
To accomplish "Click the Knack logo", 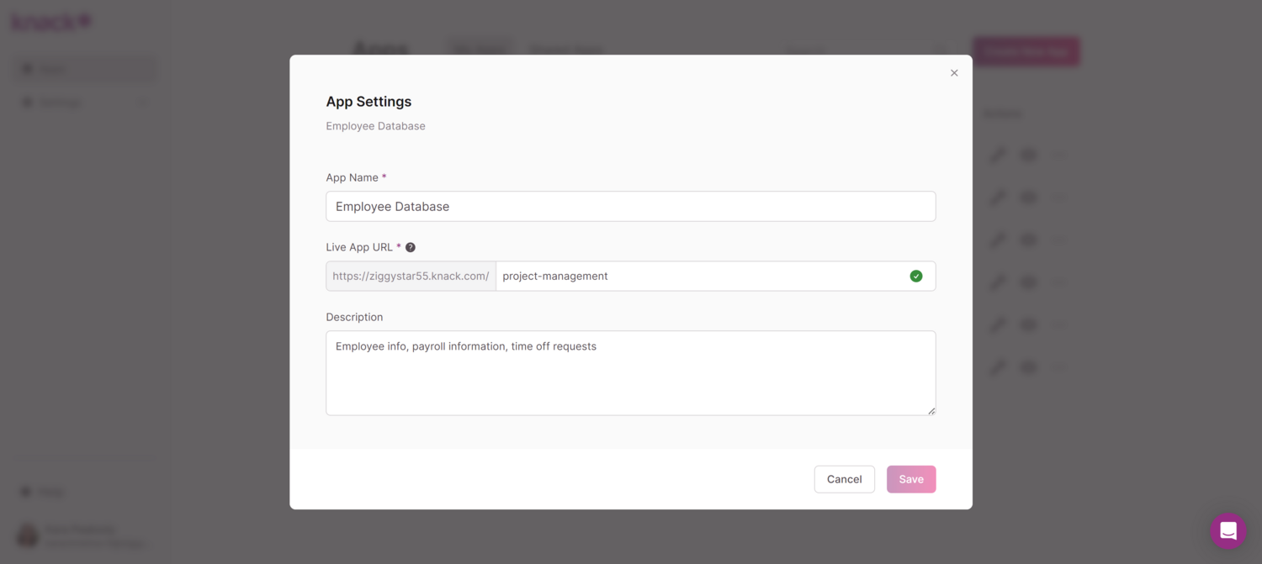I will [50, 23].
